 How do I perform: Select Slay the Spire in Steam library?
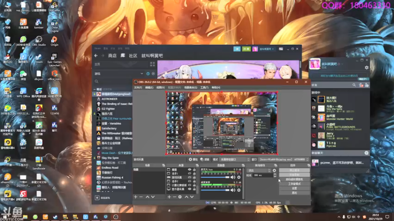pyautogui.click(x=110, y=158)
